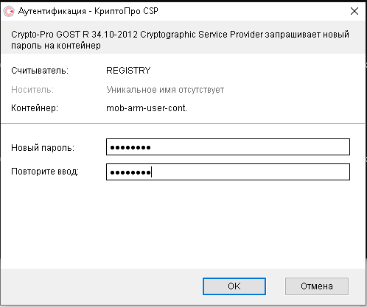Click the Crypto-Pro GOST R 34.10-2012 header message
The width and height of the screenshot is (367, 307).
(180, 40)
